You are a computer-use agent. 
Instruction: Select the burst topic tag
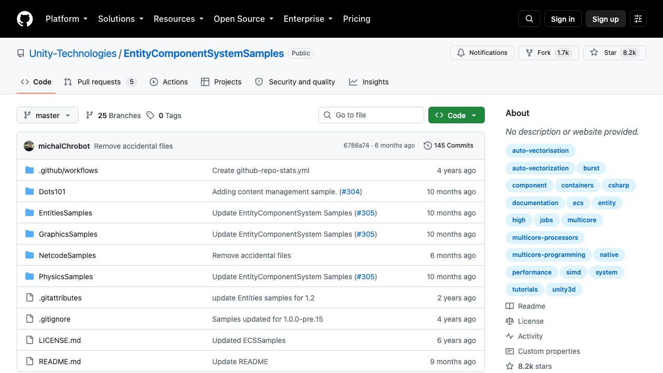591,168
